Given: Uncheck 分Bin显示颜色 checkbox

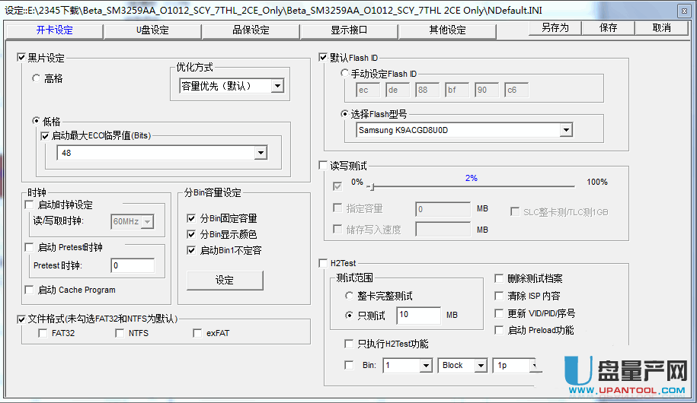Looking at the screenshot, I should (x=191, y=234).
